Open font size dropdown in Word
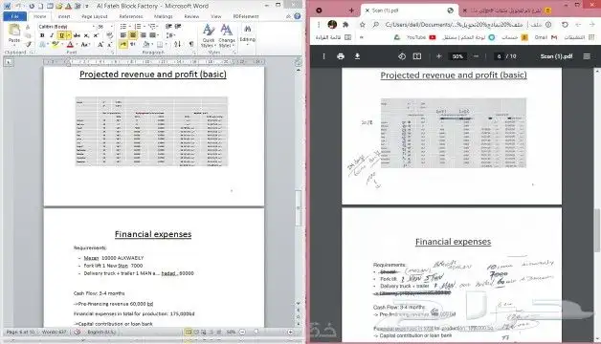Screen dimensions: 601x344 click(x=112, y=27)
